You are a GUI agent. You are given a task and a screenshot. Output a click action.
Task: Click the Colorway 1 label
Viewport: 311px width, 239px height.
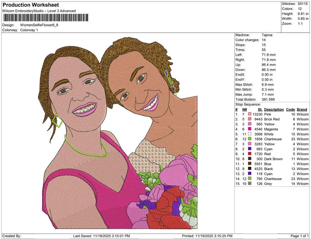coord(29,30)
